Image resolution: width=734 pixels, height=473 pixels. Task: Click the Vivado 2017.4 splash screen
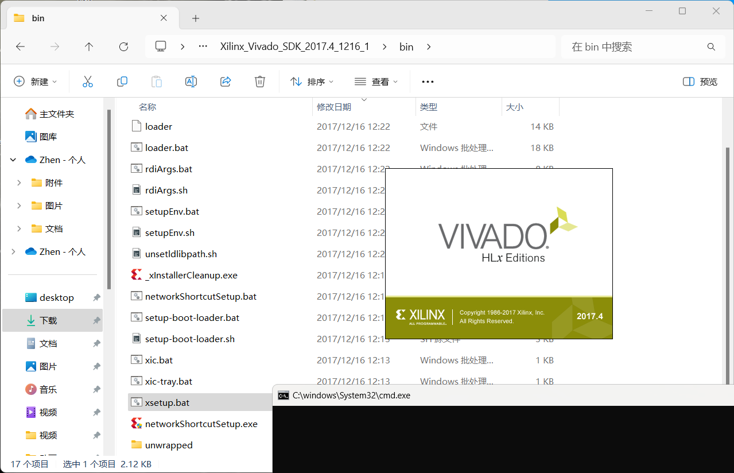click(x=499, y=253)
